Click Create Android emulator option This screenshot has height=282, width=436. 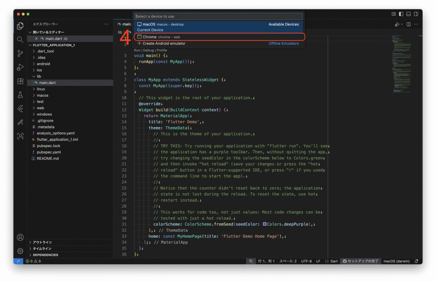[164, 43]
